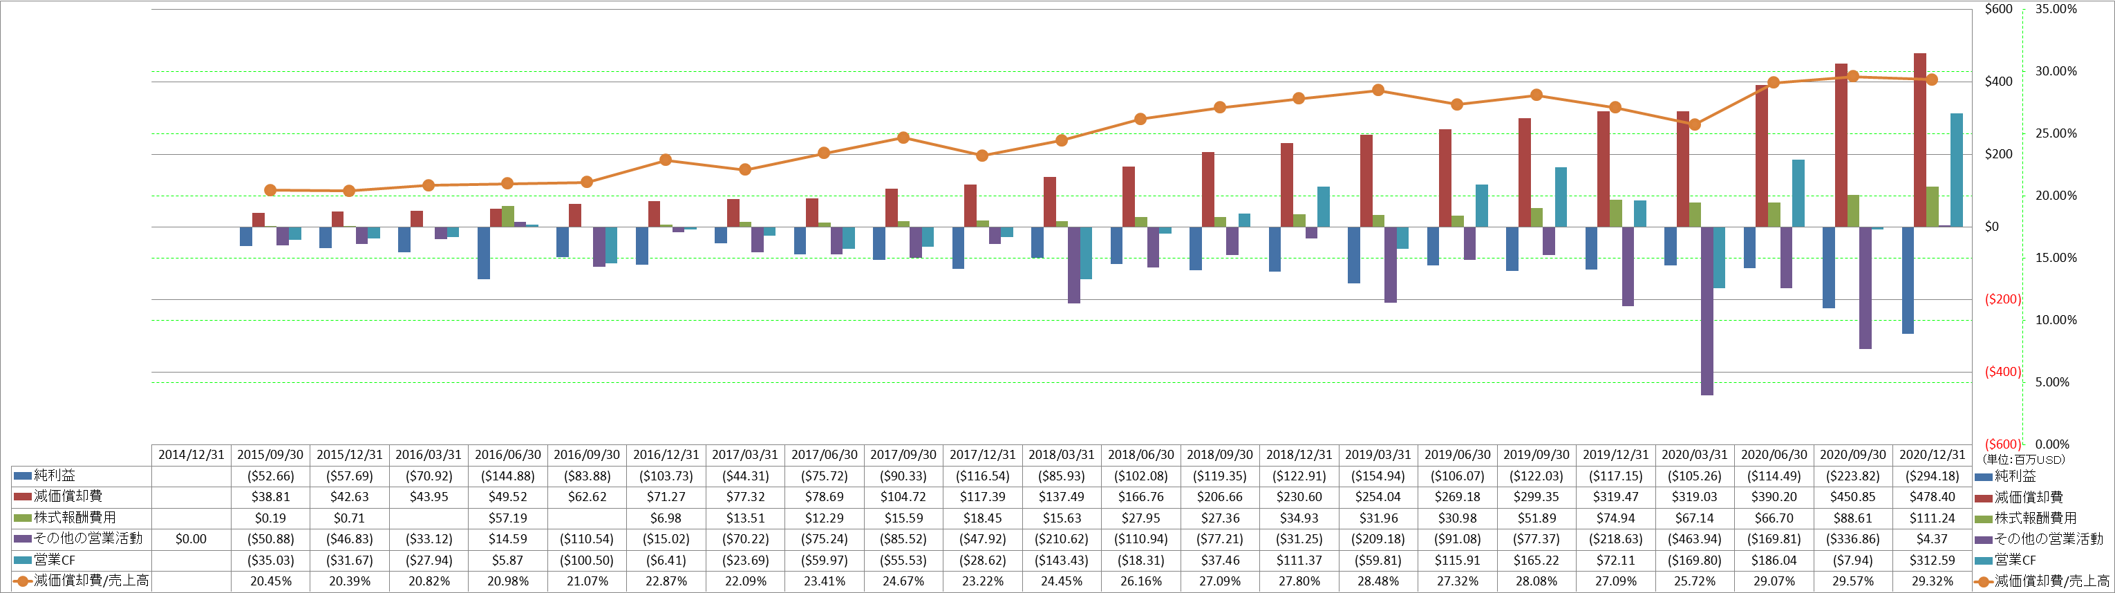Click the teal operating CF bar for 2020/12/31
Screen dimensions: 2115x593
(1957, 170)
